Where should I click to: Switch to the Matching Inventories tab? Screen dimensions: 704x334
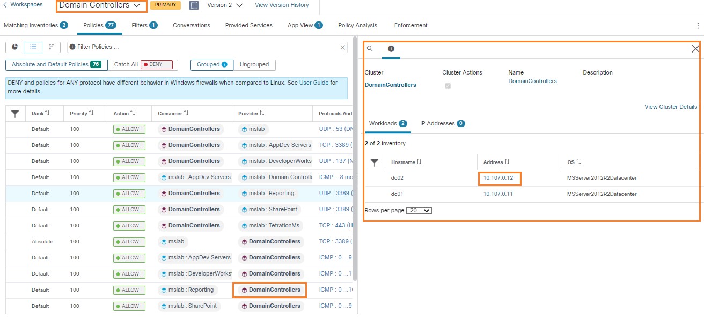pos(35,25)
